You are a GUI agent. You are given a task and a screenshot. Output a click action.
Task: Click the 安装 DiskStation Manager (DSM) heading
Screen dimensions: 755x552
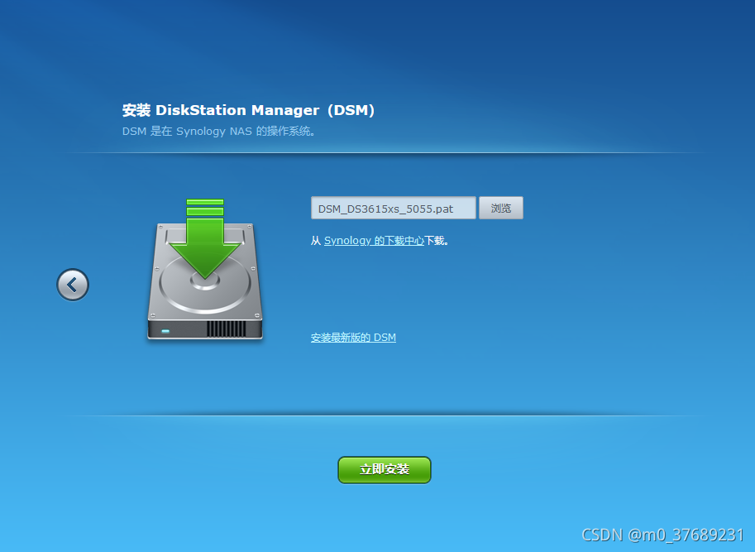tap(248, 110)
